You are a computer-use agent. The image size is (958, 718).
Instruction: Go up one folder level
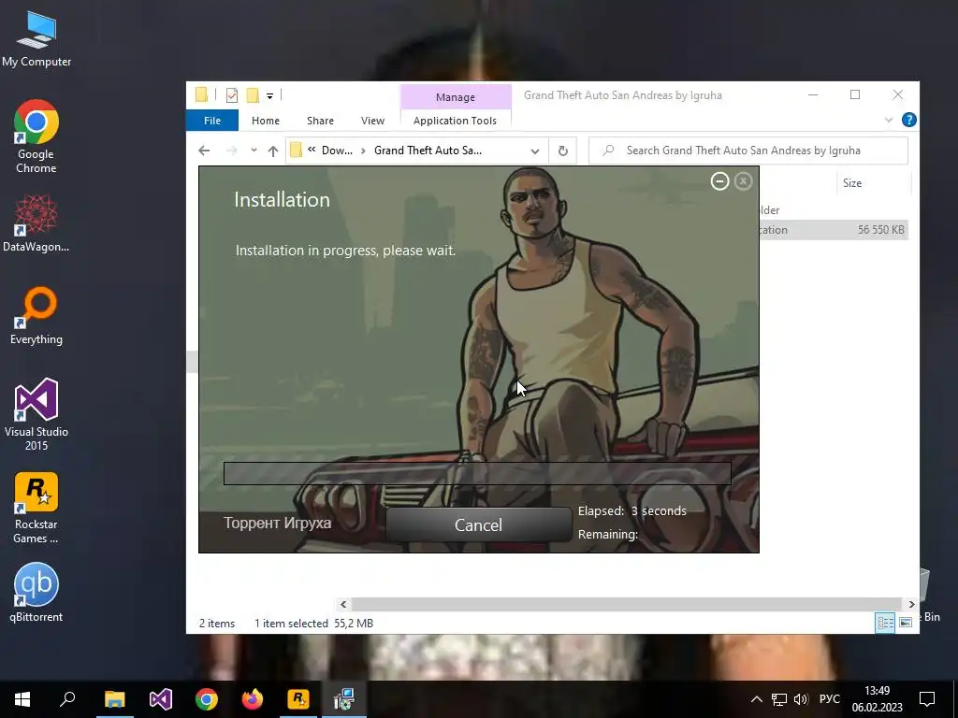(x=273, y=151)
